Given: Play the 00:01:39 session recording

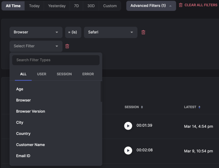Looking at the screenshot, I should coord(128,126).
